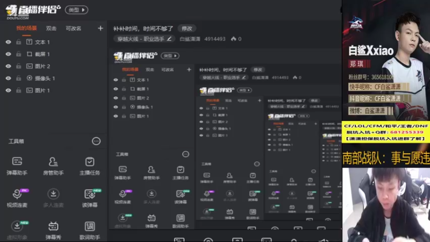Image resolution: width=430 pixels, height=242 pixels.
Task: Switch to the 可改名 scene tab in main window
Action: [73, 29]
